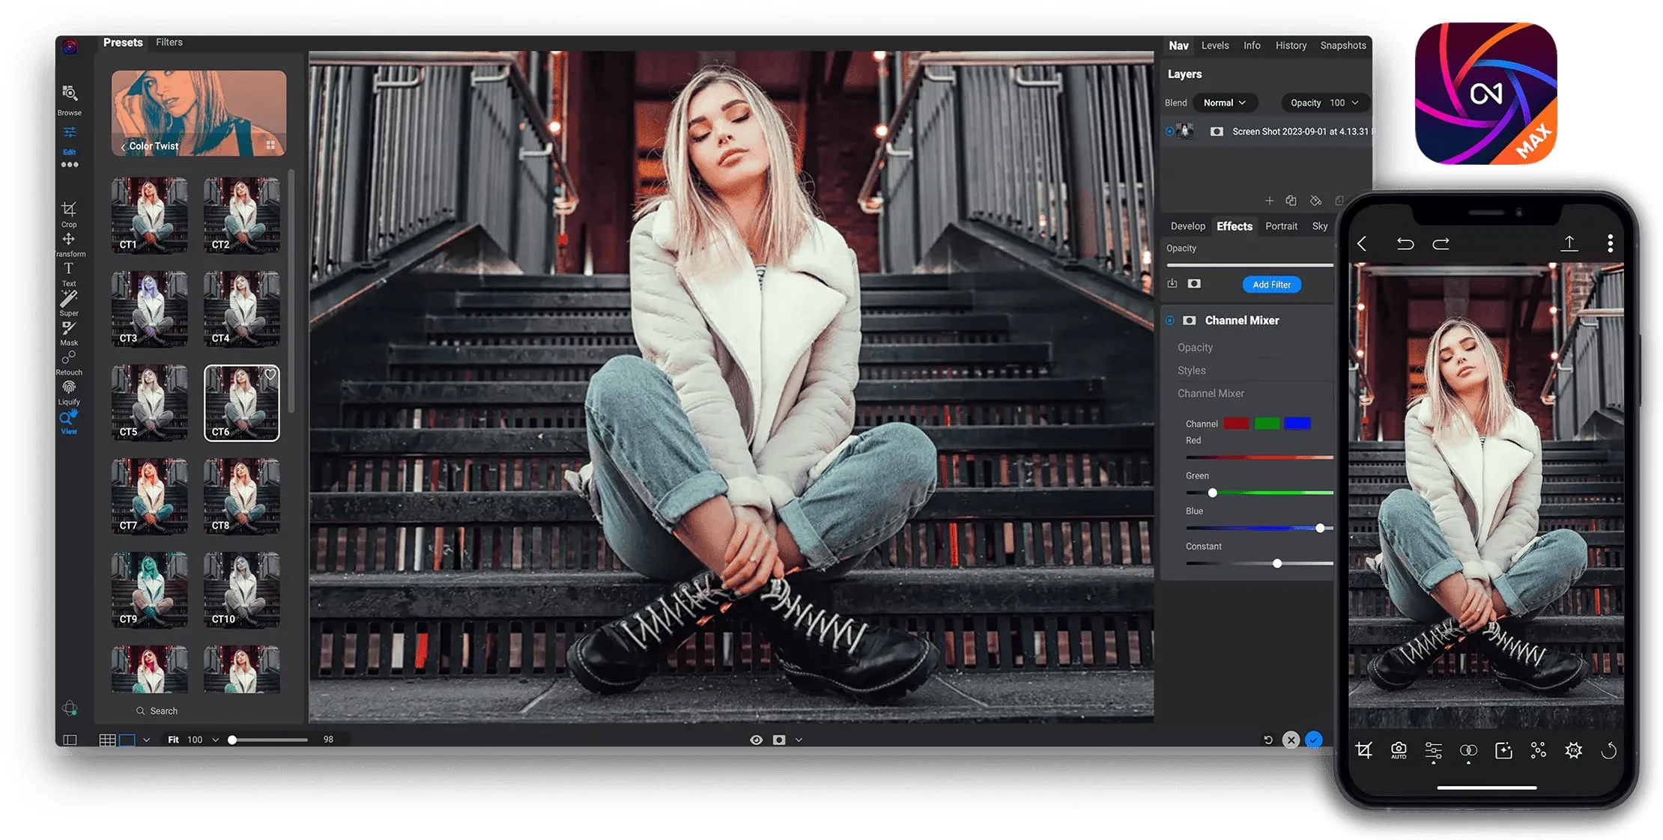Expand mask view dropdown in bottom bar
1663x840 pixels.
click(x=799, y=740)
